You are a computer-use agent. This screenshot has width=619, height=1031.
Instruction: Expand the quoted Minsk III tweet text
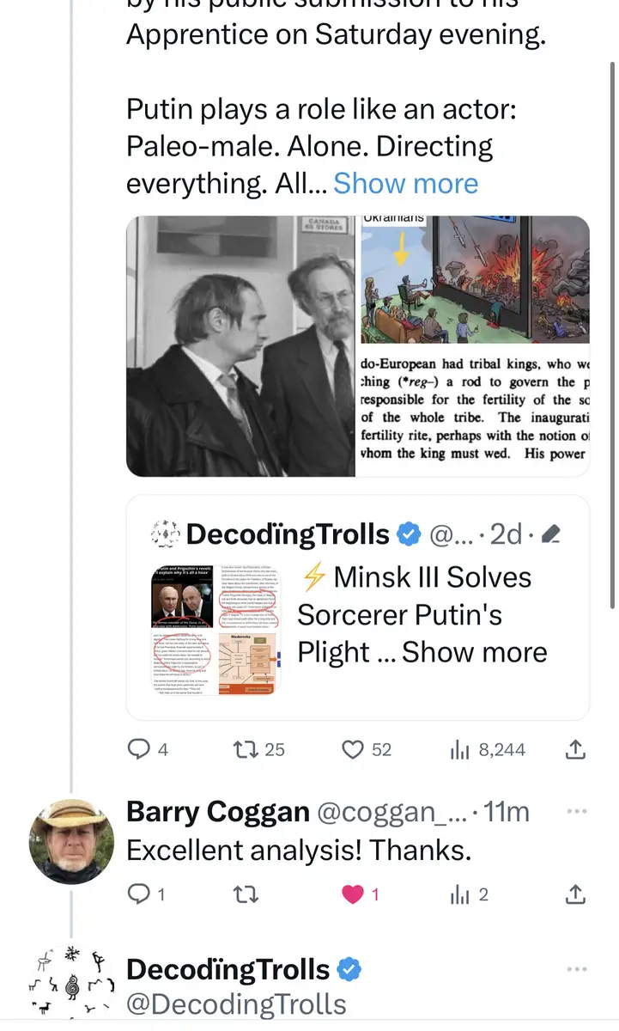474,652
